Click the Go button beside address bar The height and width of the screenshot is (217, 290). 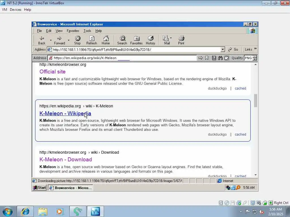(233, 49)
